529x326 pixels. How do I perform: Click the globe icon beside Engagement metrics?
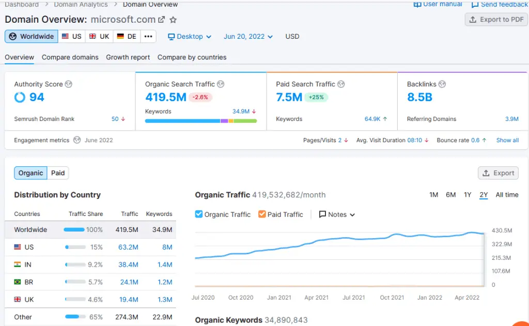(77, 140)
